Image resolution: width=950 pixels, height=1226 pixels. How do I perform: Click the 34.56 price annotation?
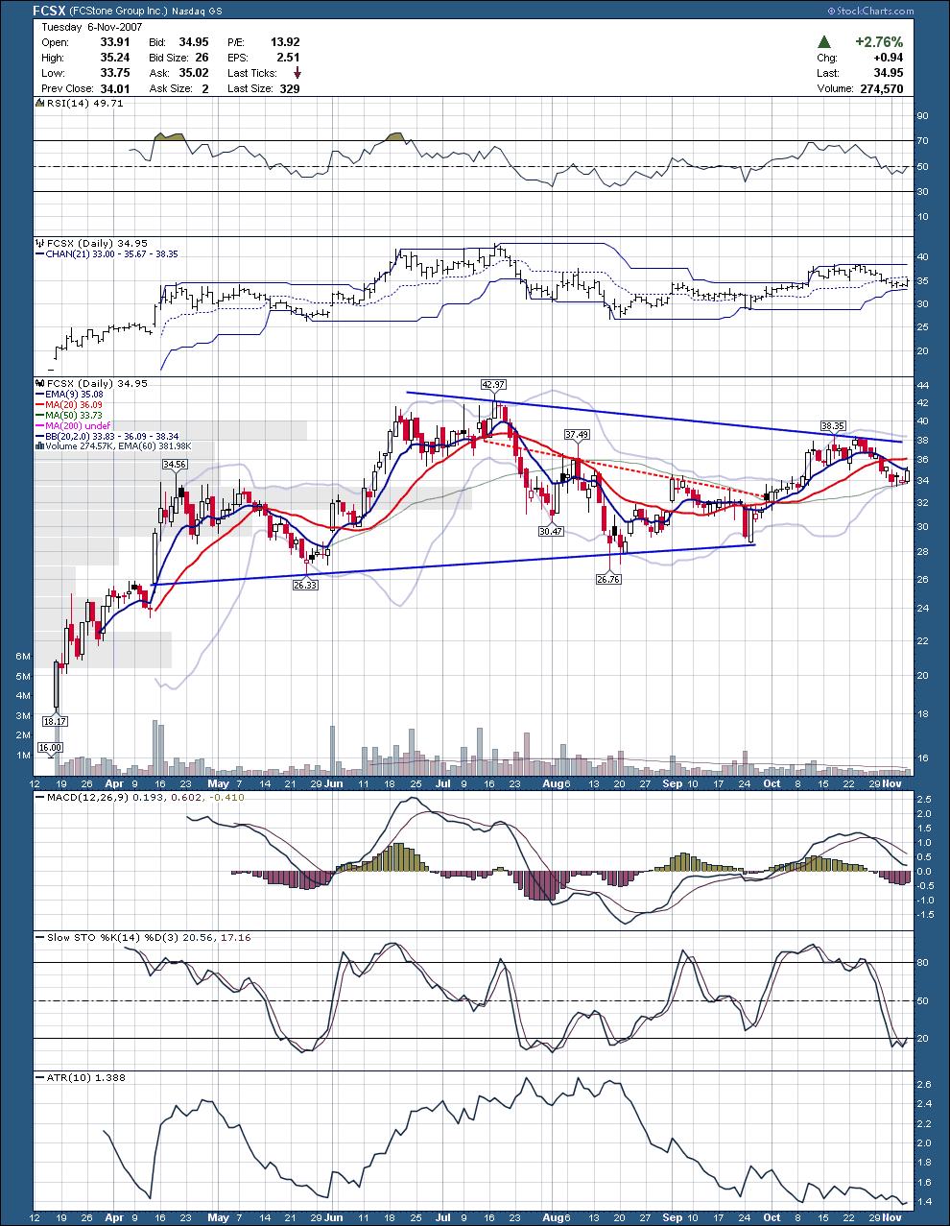click(x=174, y=464)
